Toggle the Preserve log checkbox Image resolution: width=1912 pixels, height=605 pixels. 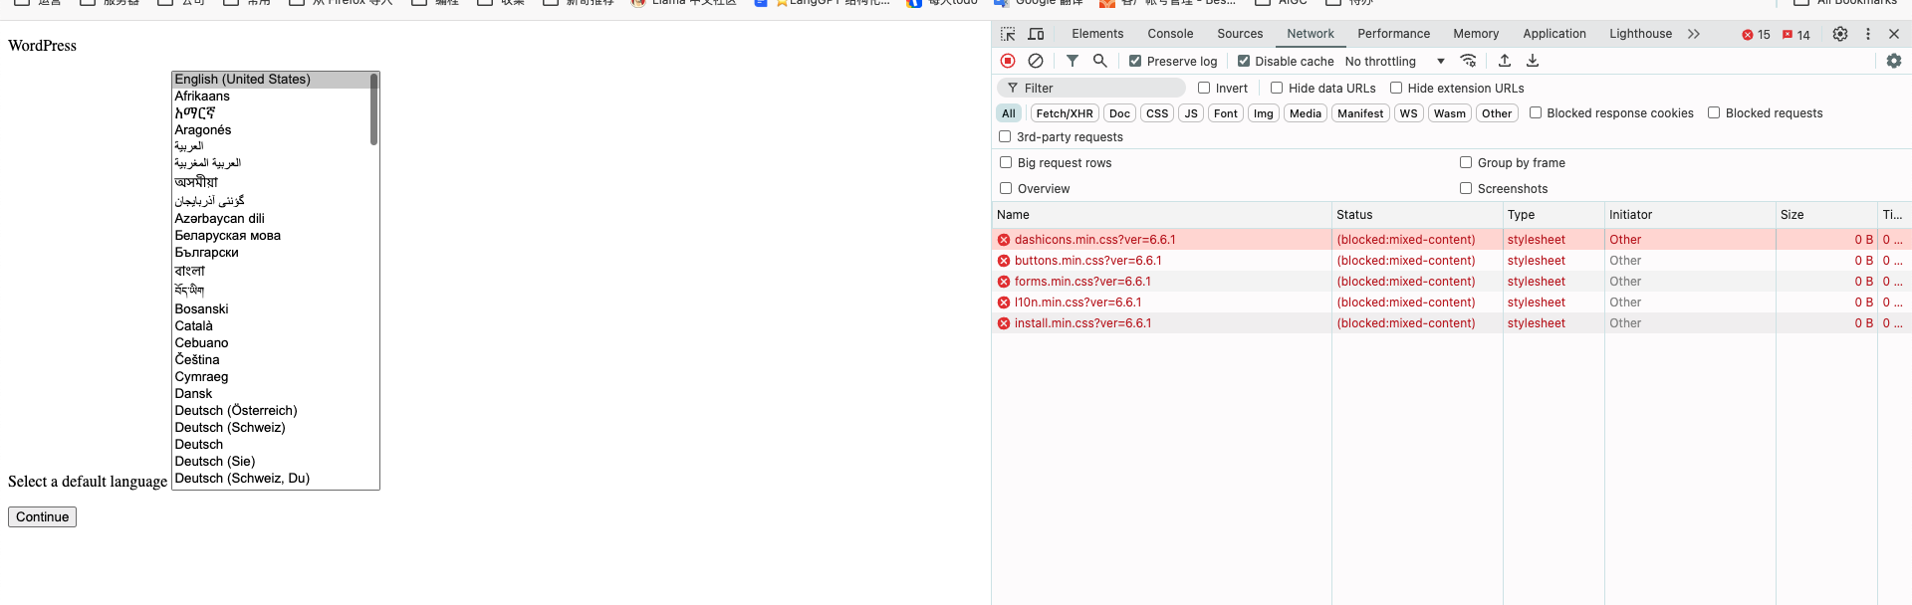click(x=1135, y=61)
